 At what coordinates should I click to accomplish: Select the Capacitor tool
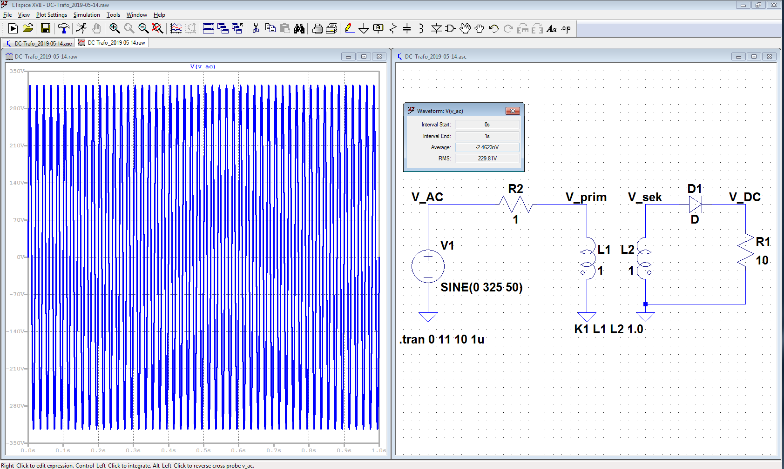[x=407, y=29]
